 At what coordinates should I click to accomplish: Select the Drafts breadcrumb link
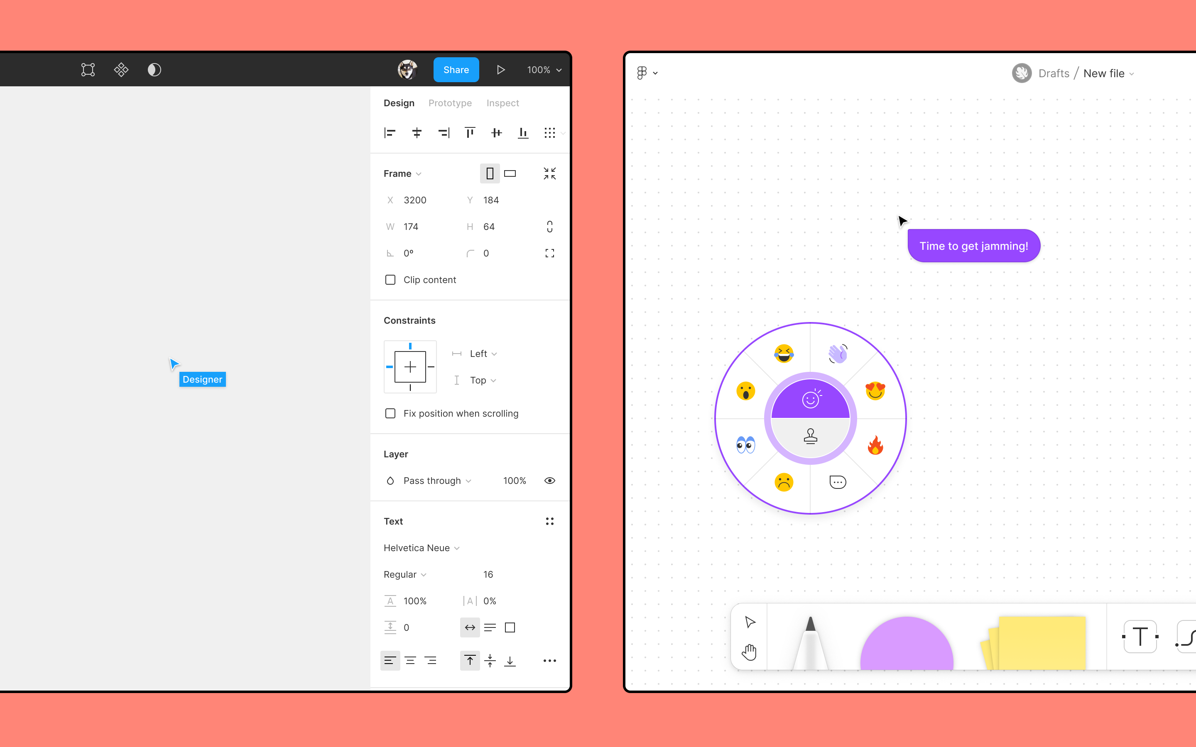click(1053, 73)
